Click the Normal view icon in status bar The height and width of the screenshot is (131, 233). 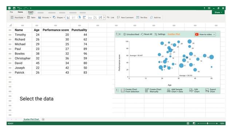(x=188, y=123)
